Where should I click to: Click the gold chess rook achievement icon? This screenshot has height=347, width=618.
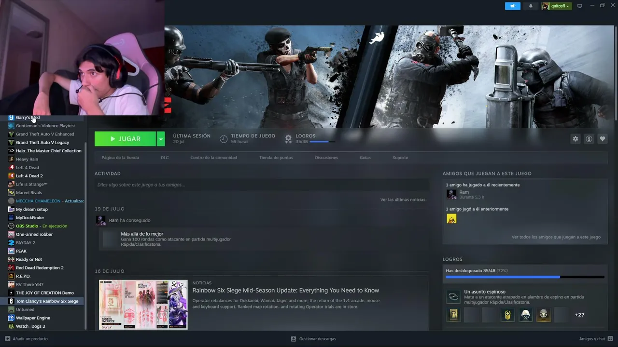tap(453, 315)
